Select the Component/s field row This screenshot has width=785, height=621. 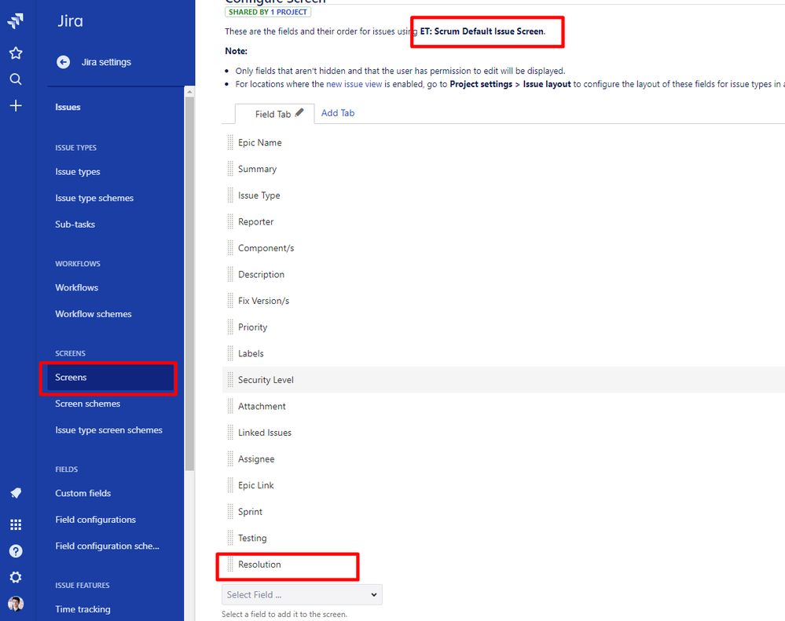point(503,248)
